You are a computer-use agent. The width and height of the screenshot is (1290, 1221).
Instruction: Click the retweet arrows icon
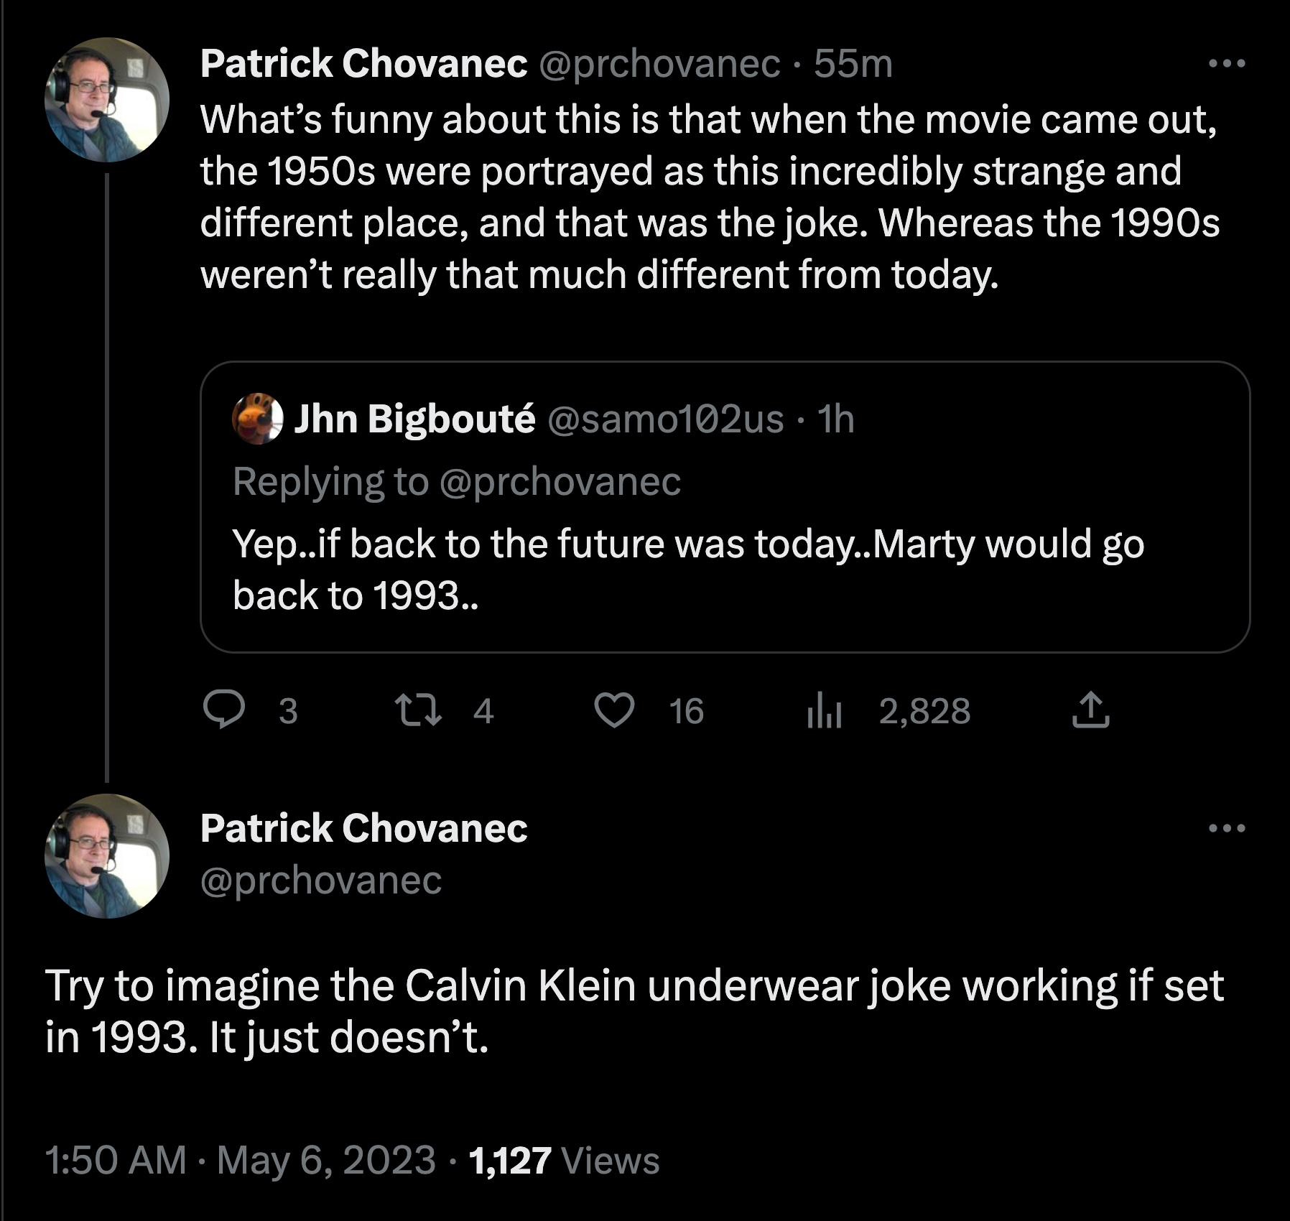coord(419,710)
